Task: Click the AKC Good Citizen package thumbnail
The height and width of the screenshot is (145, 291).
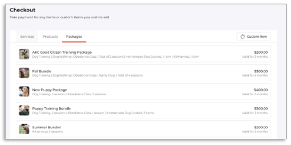Action: pos(24,54)
